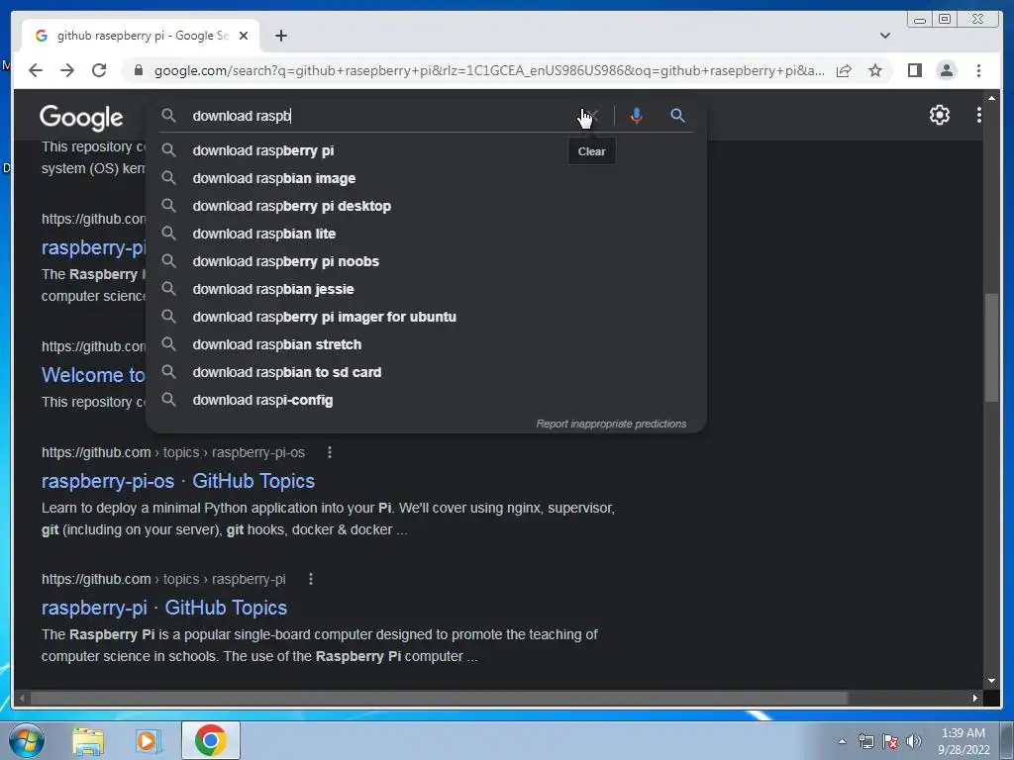Screen dimensions: 1014x760
Task: Open Chrome's side panel
Action: [914, 70]
